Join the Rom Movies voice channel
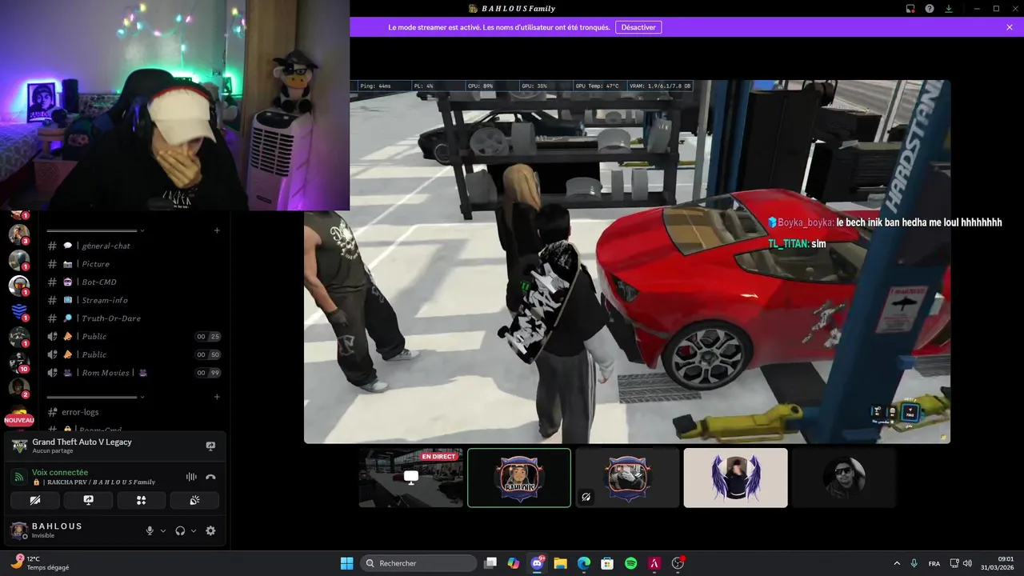Image resolution: width=1024 pixels, height=576 pixels. click(x=132, y=373)
